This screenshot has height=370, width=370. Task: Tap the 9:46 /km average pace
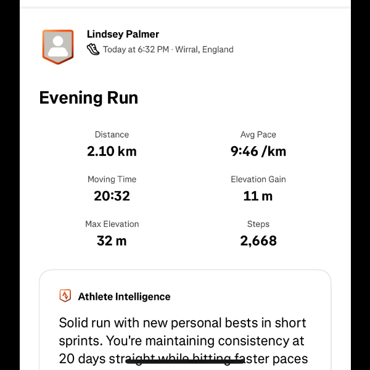258,151
